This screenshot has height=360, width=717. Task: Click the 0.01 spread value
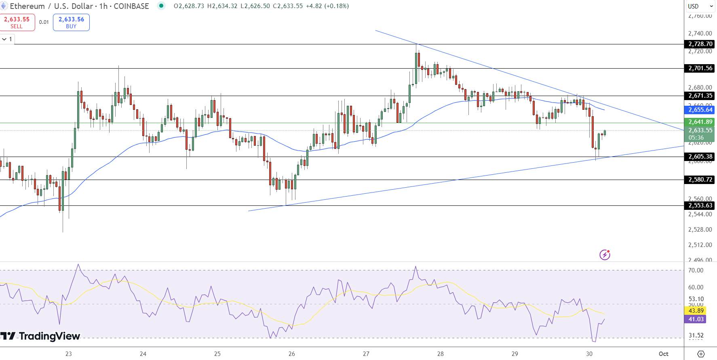(44, 22)
